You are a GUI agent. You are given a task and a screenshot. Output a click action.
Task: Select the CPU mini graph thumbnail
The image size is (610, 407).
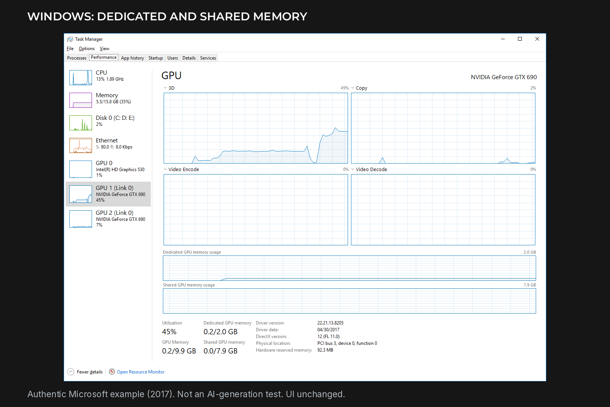pos(81,78)
